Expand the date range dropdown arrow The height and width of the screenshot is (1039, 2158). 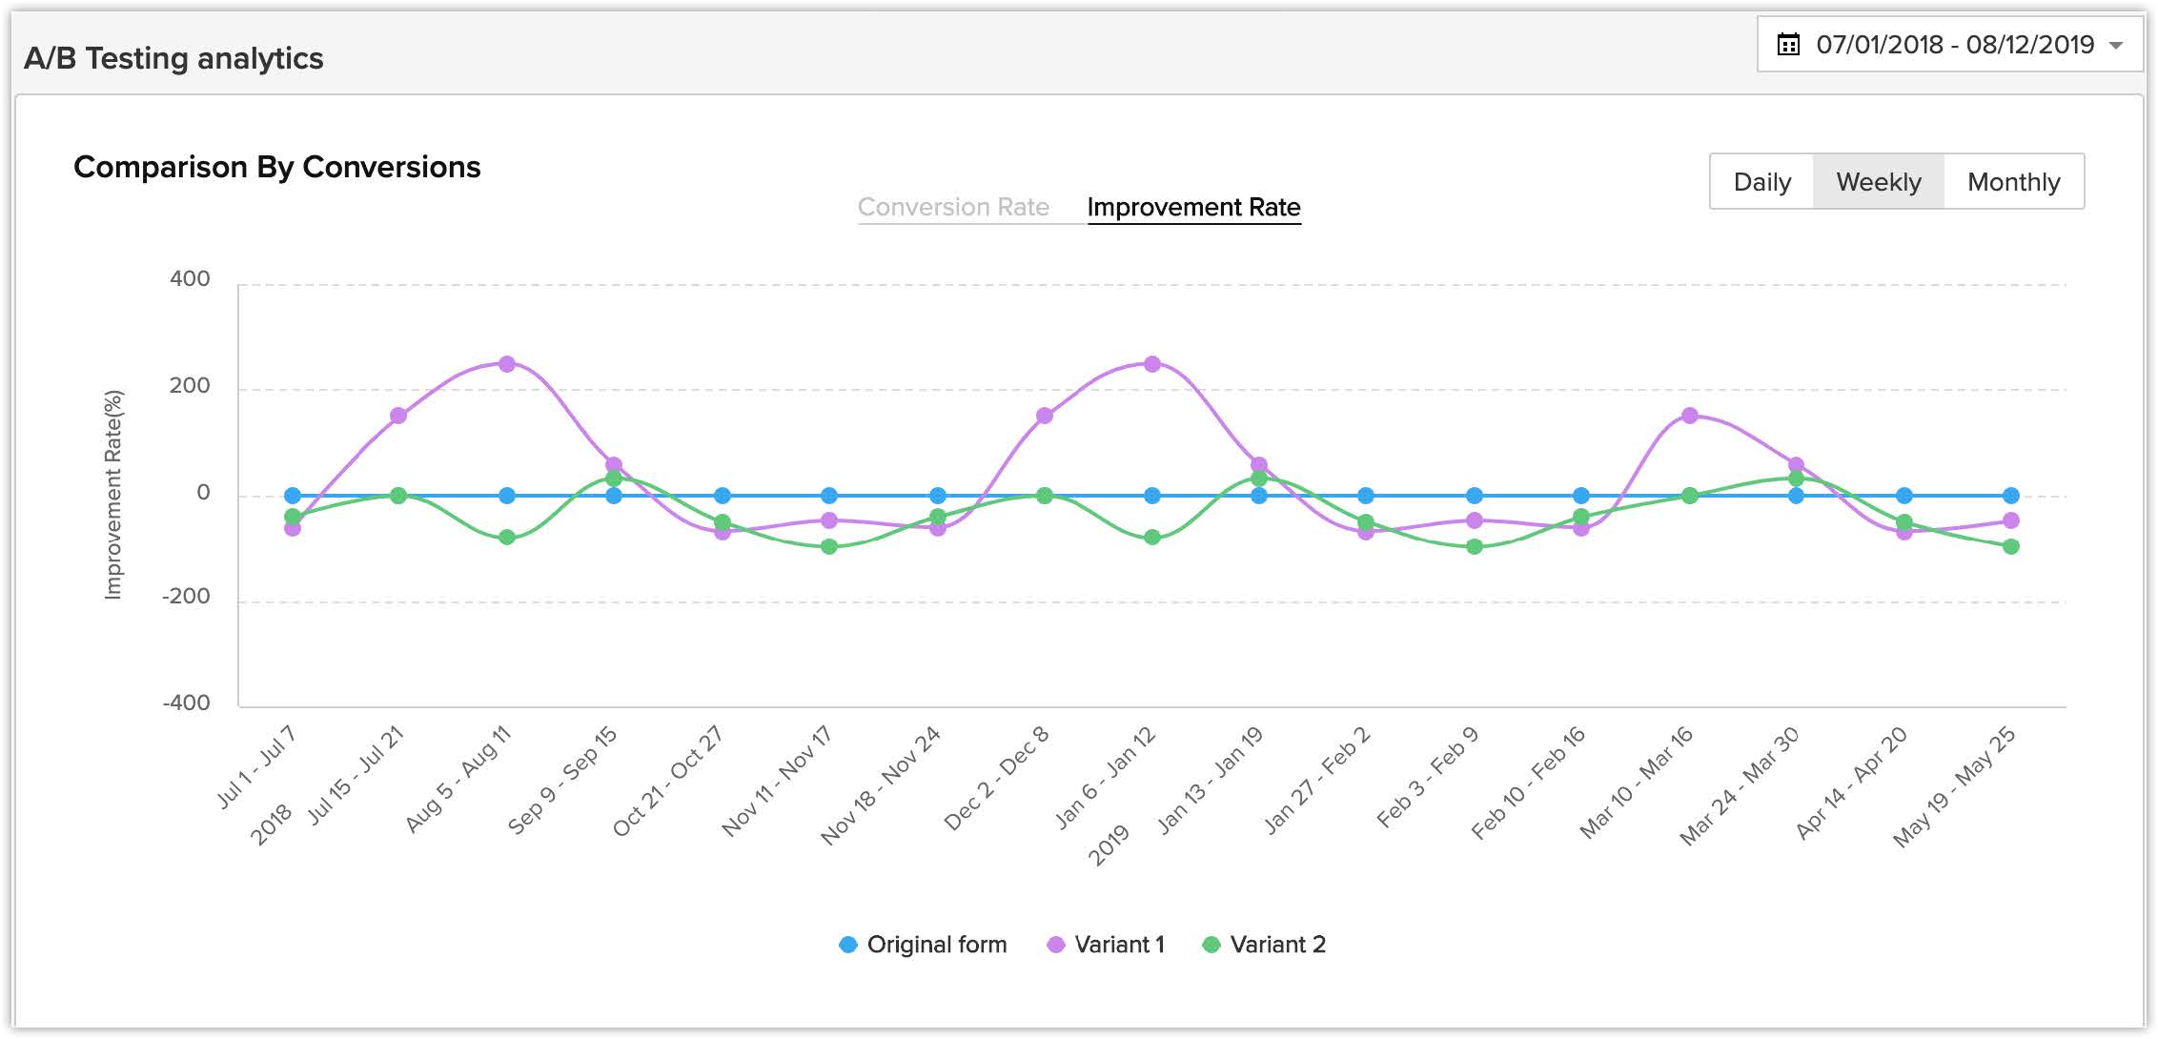[2116, 45]
